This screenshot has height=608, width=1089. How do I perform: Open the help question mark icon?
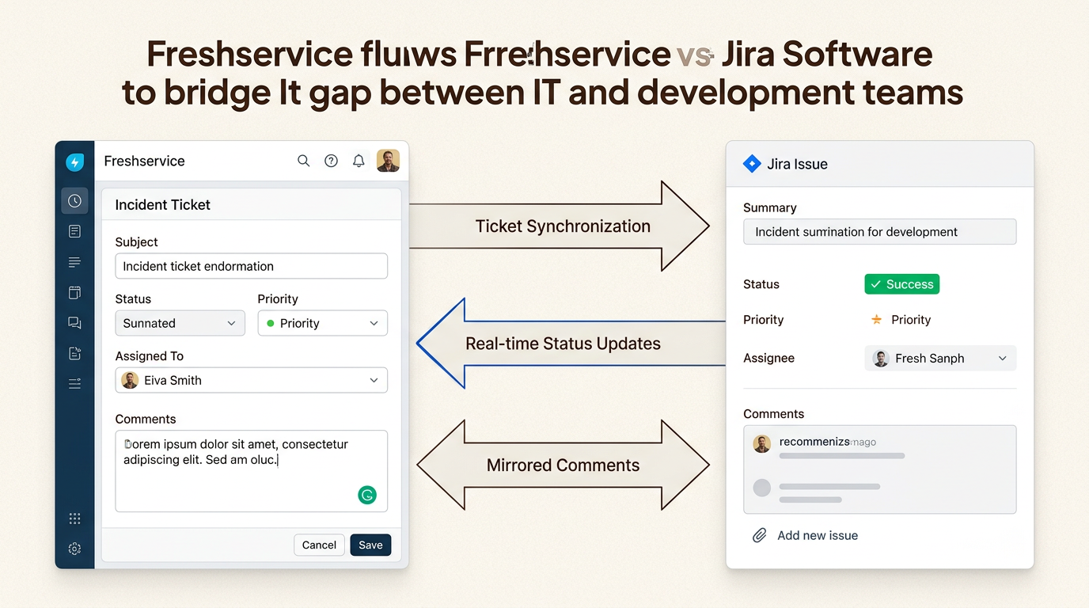point(331,161)
